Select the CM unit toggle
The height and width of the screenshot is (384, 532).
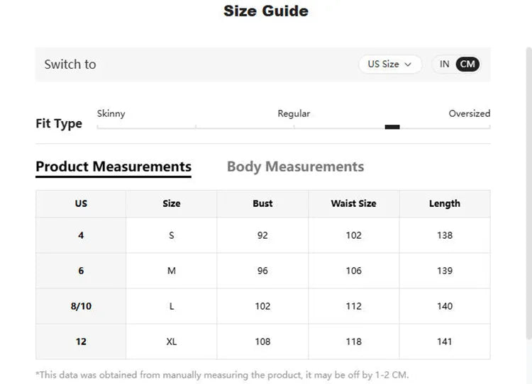[467, 64]
